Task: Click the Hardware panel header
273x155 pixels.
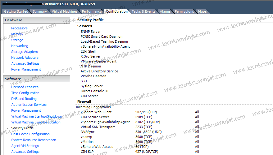Action: pos(37,20)
